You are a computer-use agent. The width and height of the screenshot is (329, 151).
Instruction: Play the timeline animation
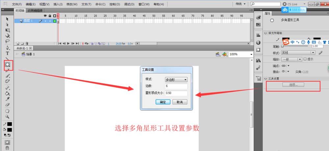point(68,44)
